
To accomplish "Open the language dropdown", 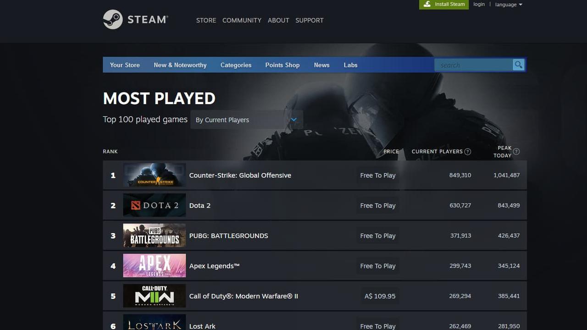I will pos(509,5).
